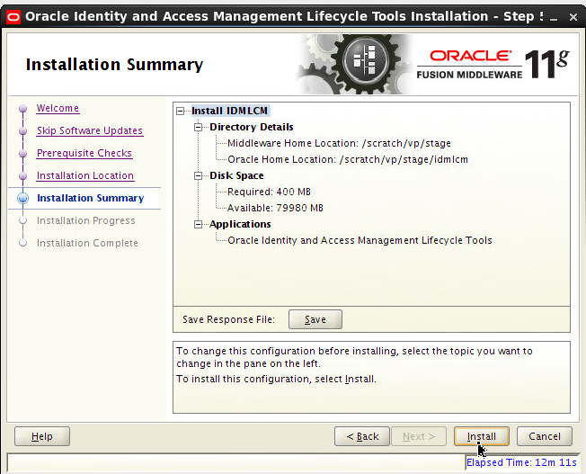This screenshot has height=474, width=586.
Task: Click the Installation Complete step label
Action: tap(87, 243)
